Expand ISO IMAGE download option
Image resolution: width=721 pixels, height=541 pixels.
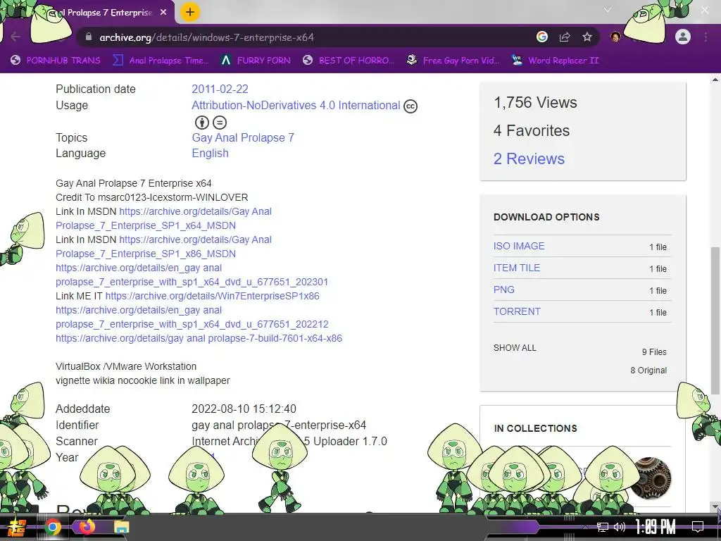pos(519,246)
